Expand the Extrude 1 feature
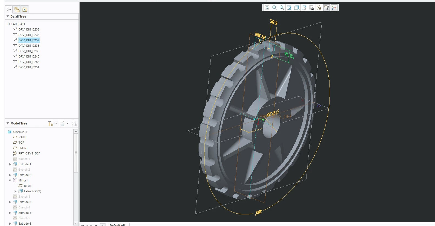The height and width of the screenshot is (226, 435). 10,164
